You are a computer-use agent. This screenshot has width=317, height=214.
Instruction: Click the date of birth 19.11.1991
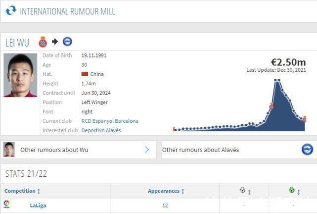pos(94,55)
